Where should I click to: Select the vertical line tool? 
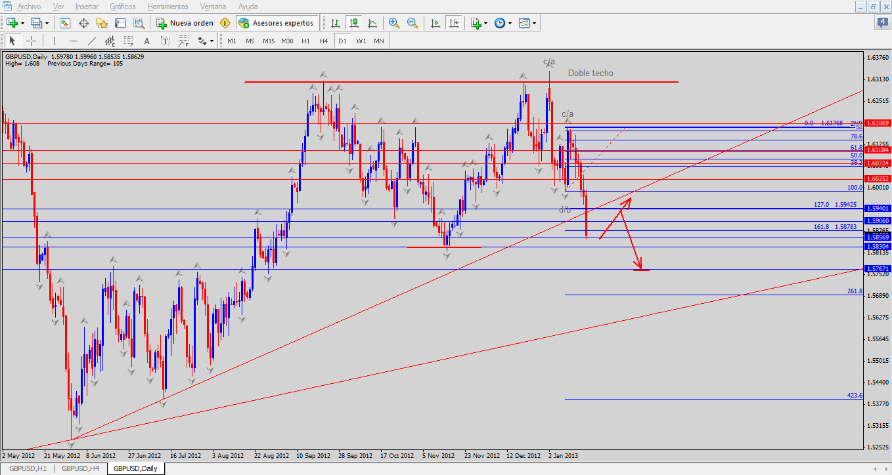pyautogui.click(x=55, y=41)
